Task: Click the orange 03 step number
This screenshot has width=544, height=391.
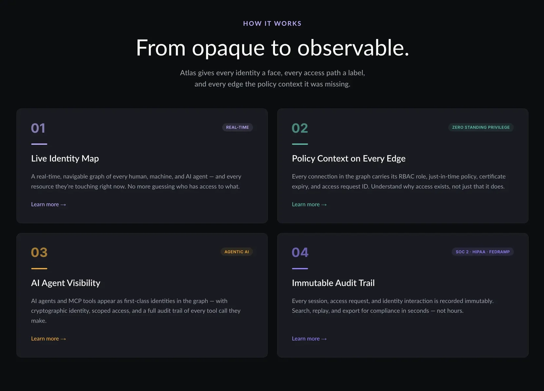Action: 39,253
